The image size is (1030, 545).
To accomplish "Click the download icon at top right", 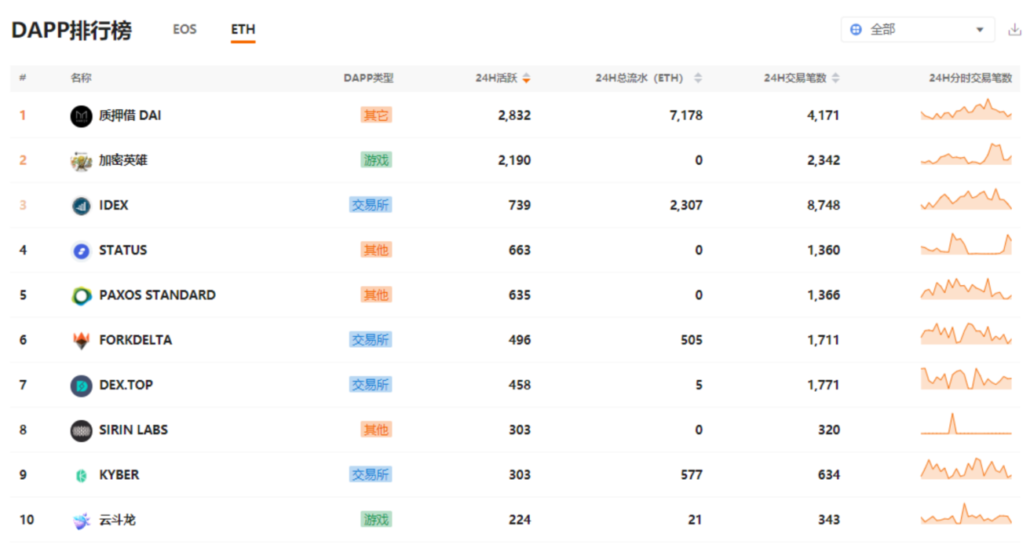I will click(1014, 30).
